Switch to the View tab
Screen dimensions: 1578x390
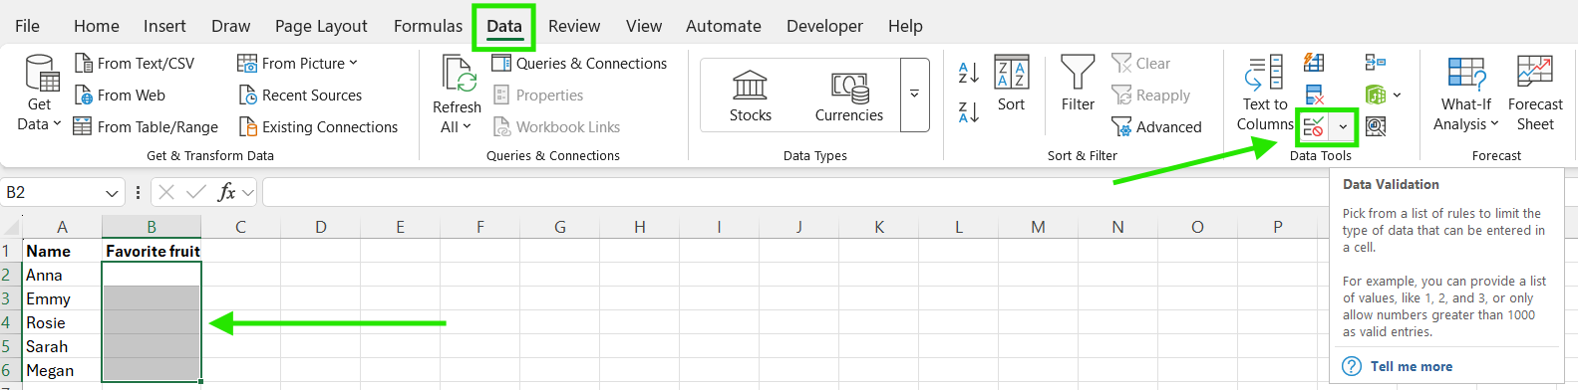[x=644, y=26]
